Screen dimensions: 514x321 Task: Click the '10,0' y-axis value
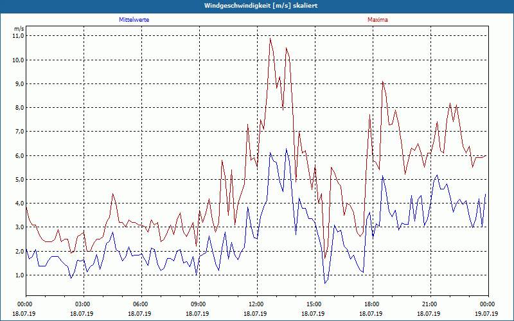[18, 60]
